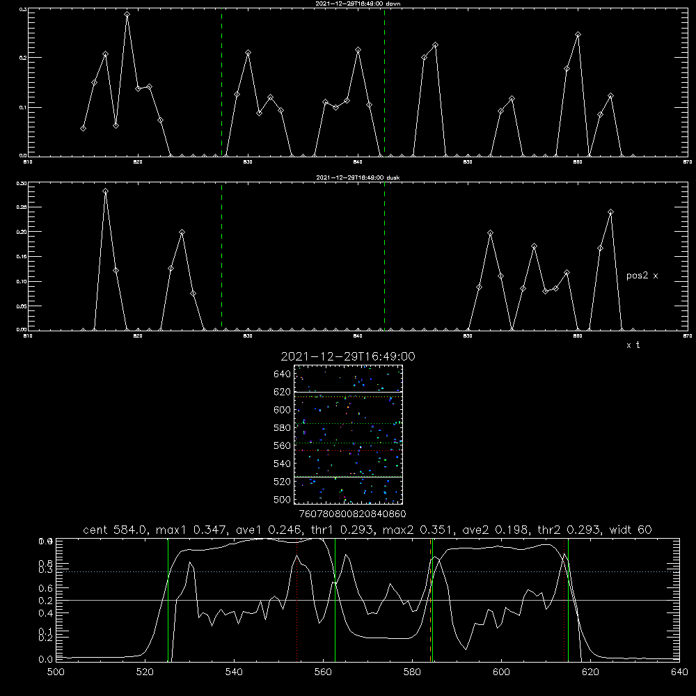Click the 640 y-axis label of the image panel
The width and height of the screenshot is (696, 696).
pos(283,374)
